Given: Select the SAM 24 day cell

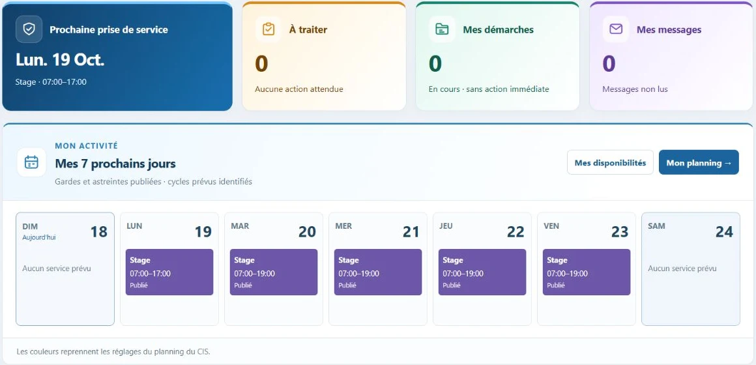Looking at the screenshot, I should (690, 269).
